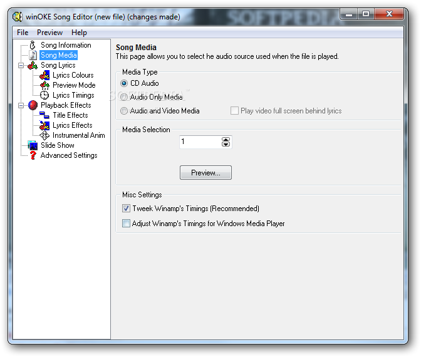Open Lyrics Effects page
The width and height of the screenshot is (421, 357).
click(73, 125)
